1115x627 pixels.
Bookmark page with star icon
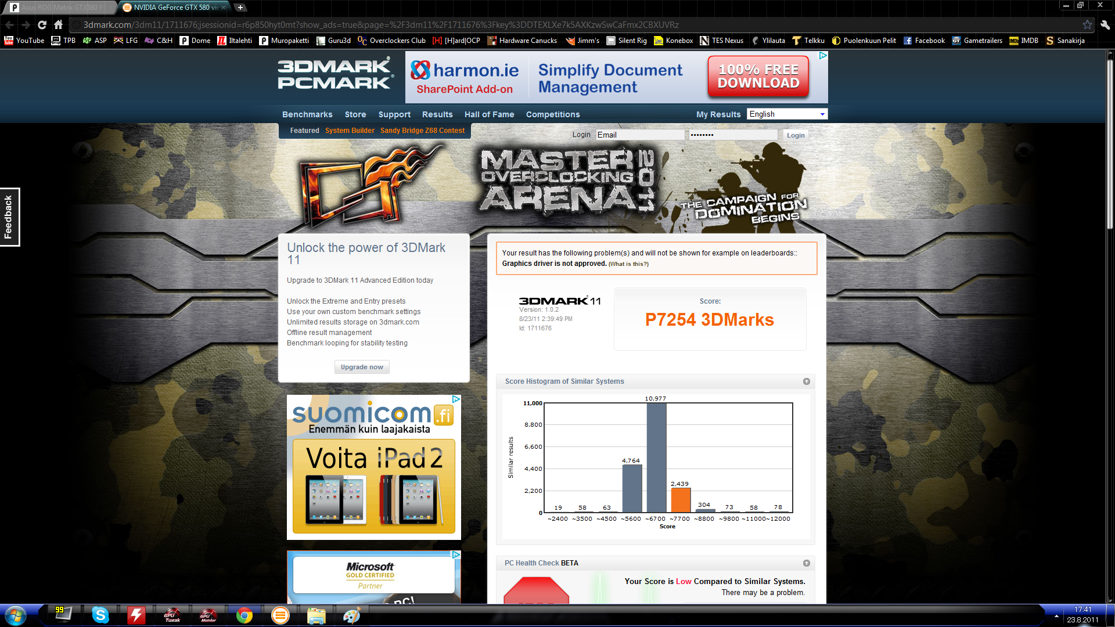coord(1087,25)
